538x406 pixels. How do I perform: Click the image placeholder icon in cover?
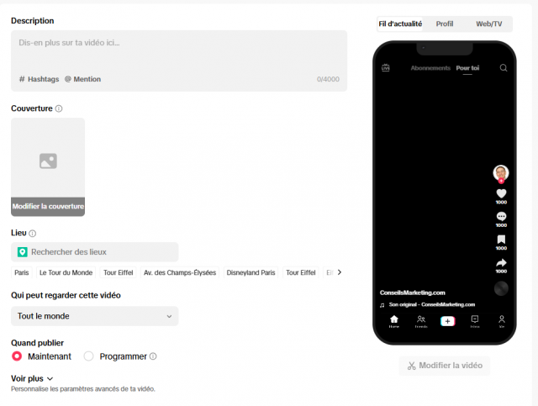(x=48, y=161)
